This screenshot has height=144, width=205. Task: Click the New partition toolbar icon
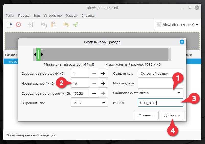tap(9, 25)
